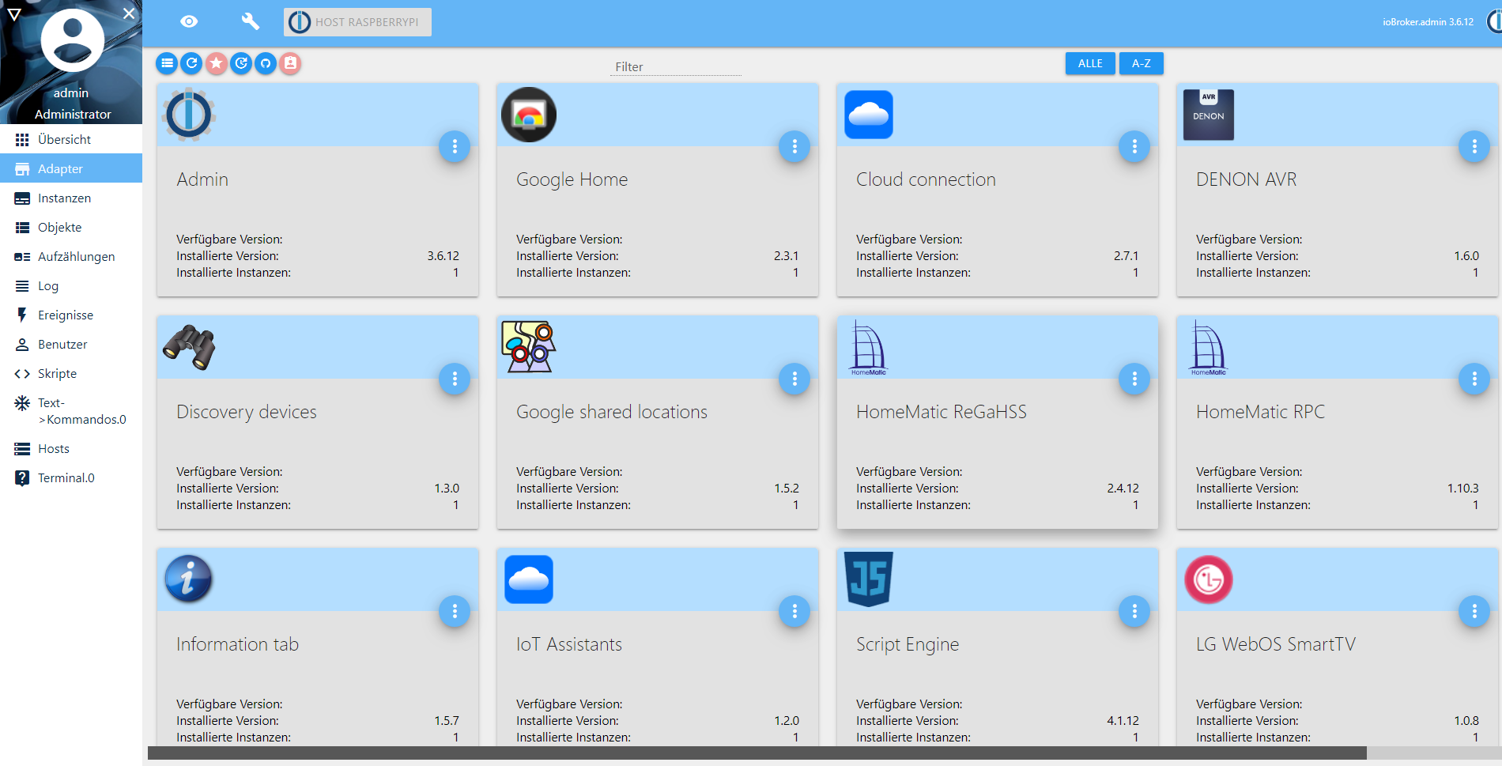The width and height of the screenshot is (1502, 766).
Task: Open Skripte in the sidebar
Action: (x=71, y=373)
